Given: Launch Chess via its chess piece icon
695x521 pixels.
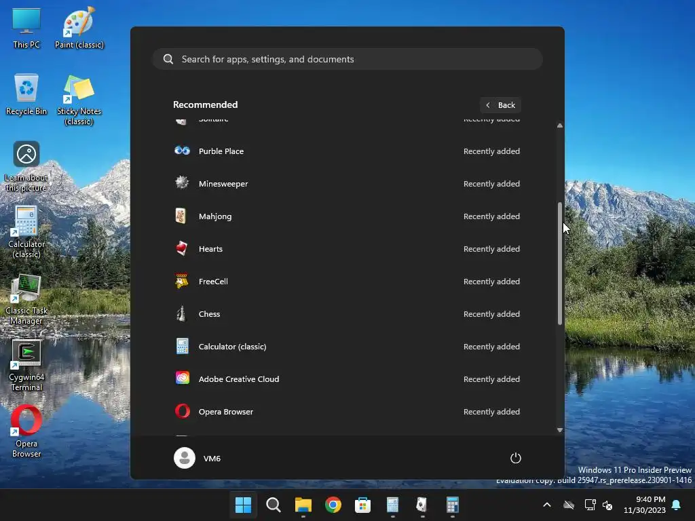Looking at the screenshot, I should 181,313.
